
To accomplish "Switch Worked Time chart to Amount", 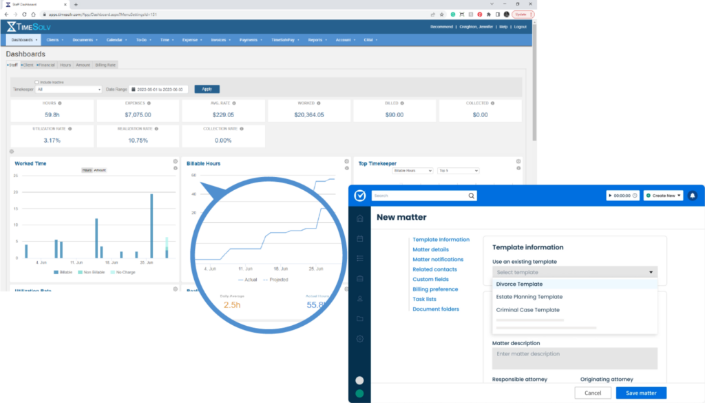I will (x=101, y=169).
